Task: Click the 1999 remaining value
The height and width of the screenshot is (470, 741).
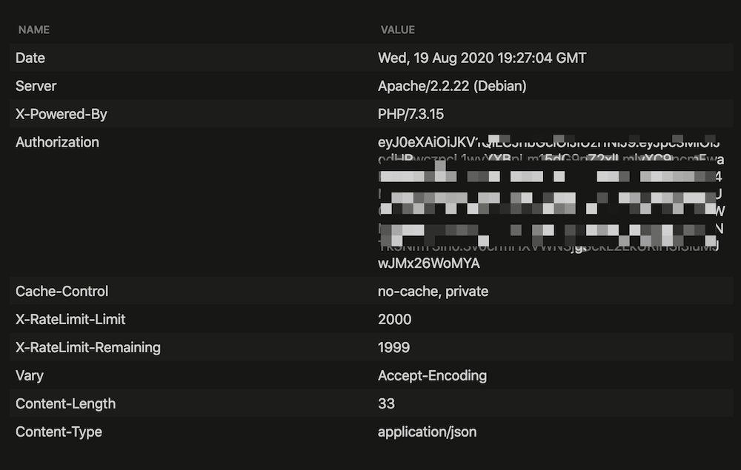Action: [x=393, y=347]
